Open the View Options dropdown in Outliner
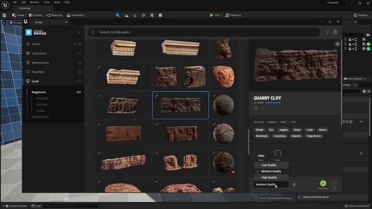The image size is (372, 209). [x=355, y=79]
